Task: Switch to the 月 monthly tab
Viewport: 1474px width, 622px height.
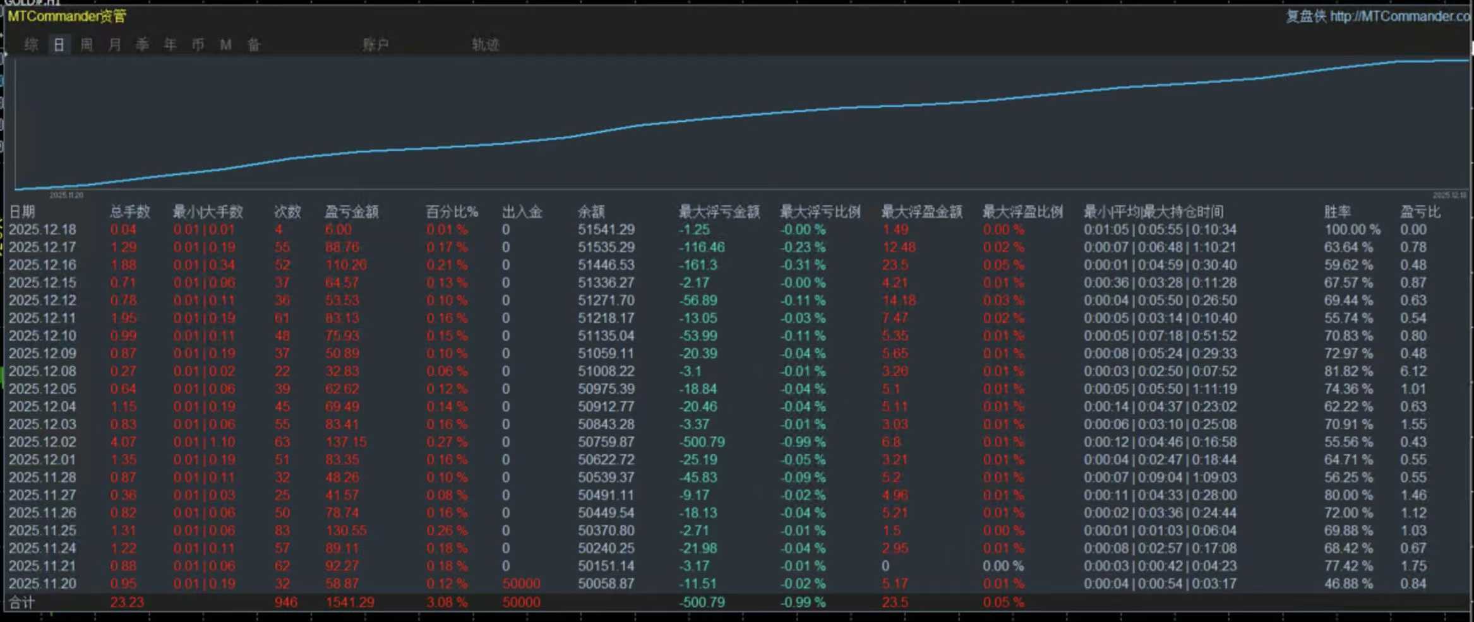Action: click(x=114, y=45)
